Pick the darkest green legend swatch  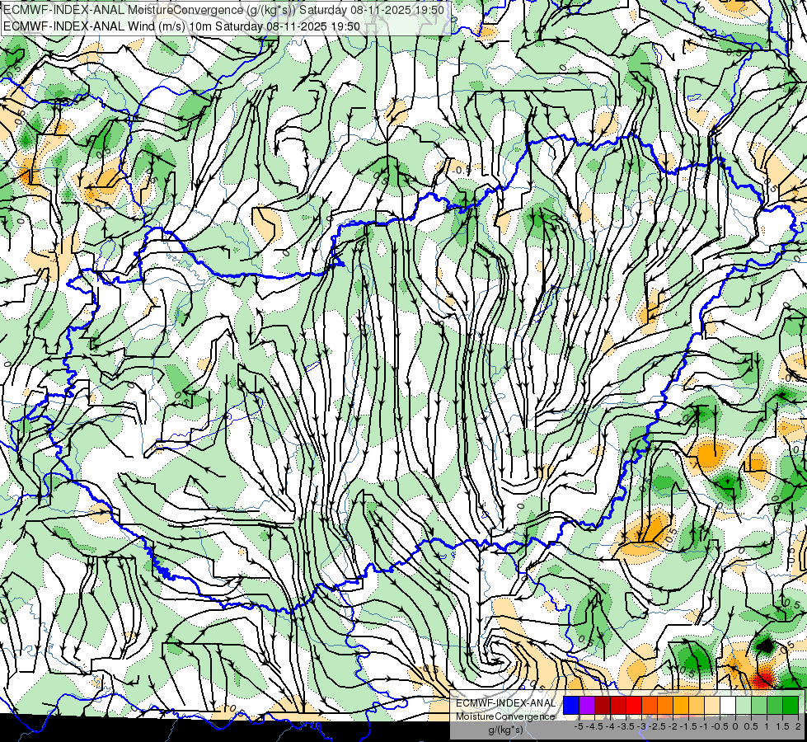click(790, 706)
